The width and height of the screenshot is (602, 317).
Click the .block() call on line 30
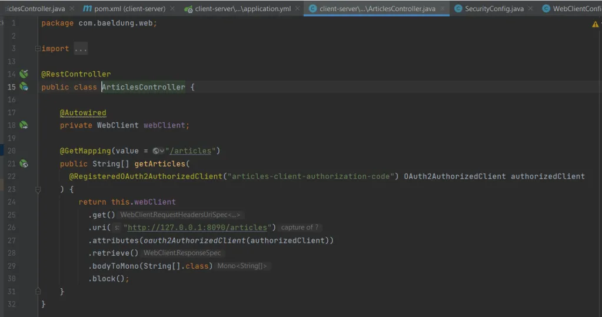pos(107,279)
